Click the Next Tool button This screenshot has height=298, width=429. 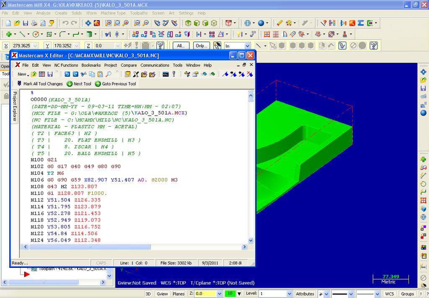pos(79,84)
